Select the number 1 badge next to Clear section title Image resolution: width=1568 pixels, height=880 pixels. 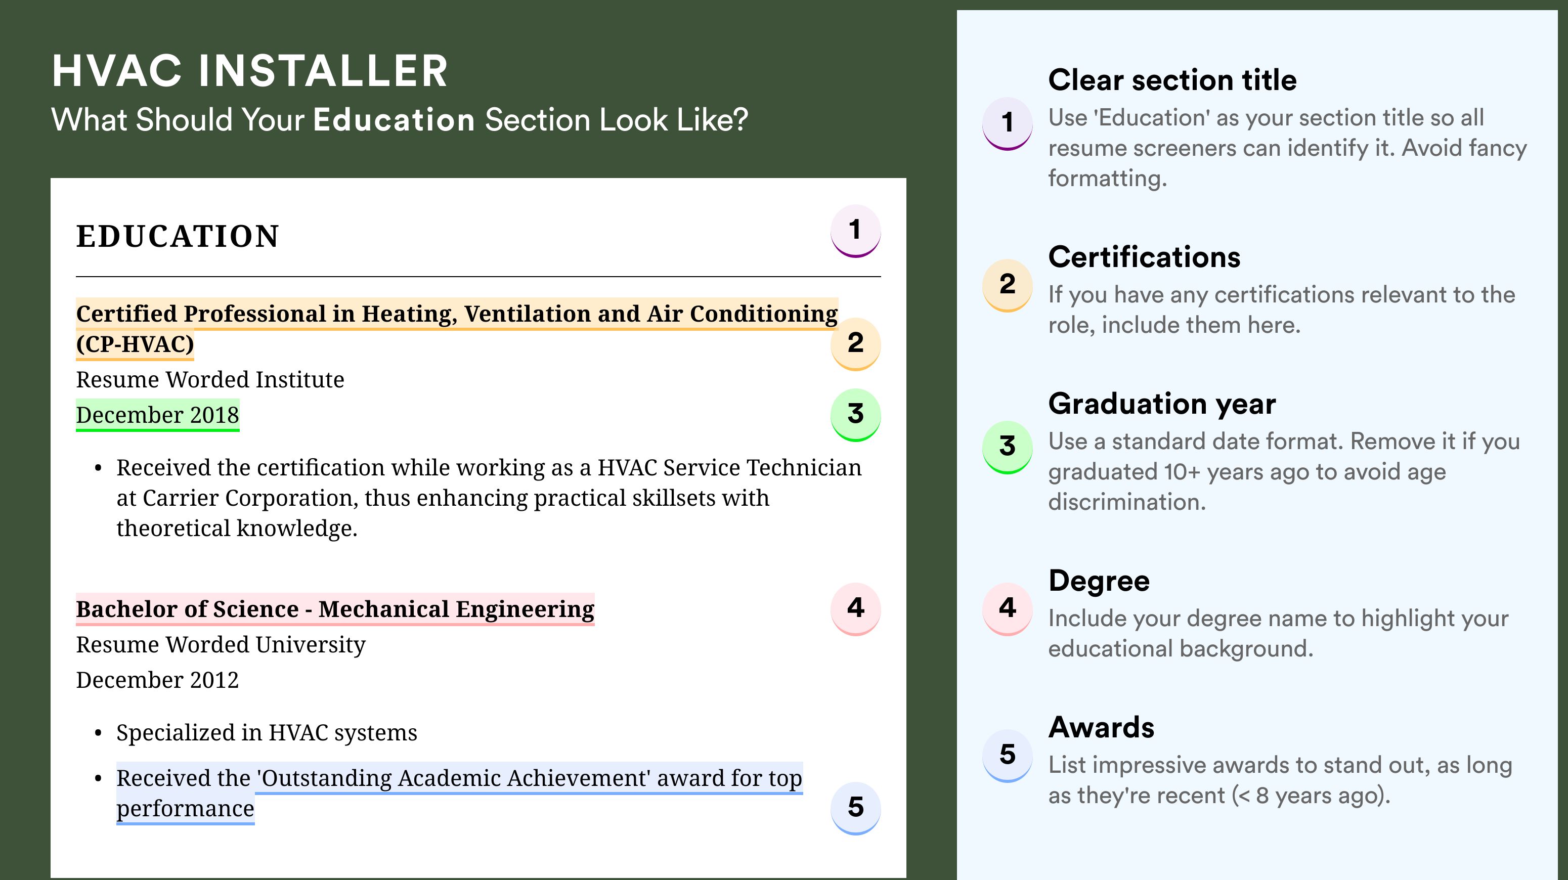click(1008, 123)
